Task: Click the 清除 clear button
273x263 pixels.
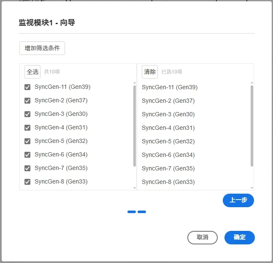Action: [x=150, y=72]
